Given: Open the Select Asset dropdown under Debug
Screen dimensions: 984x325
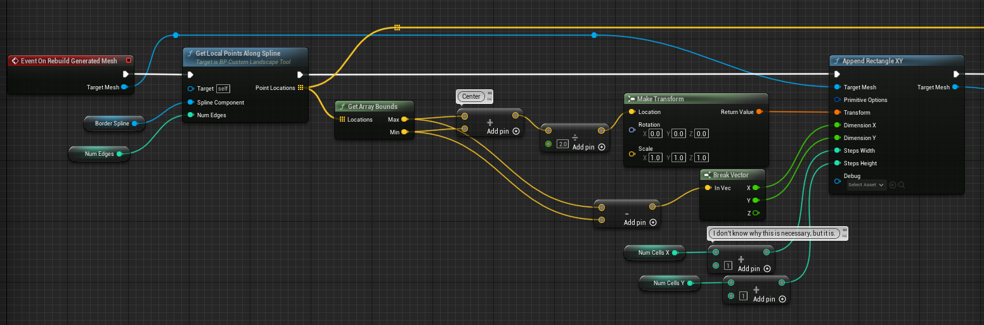Looking at the screenshot, I should [x=865, y=185].
